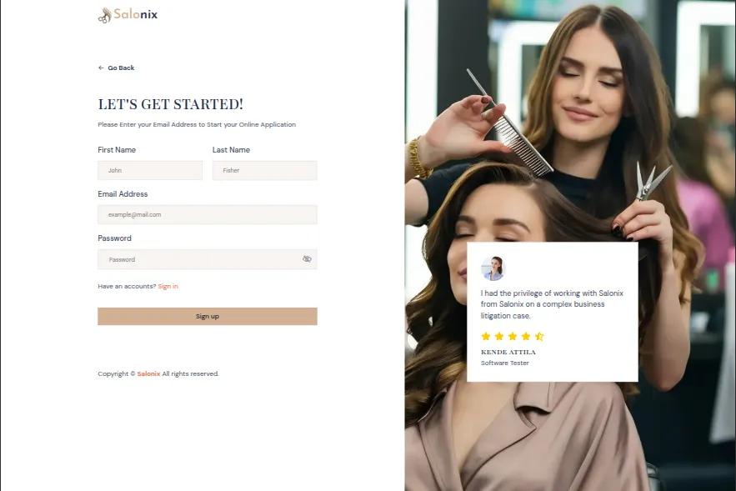Click the reviewer avatar in testimonial

(493, 268)
